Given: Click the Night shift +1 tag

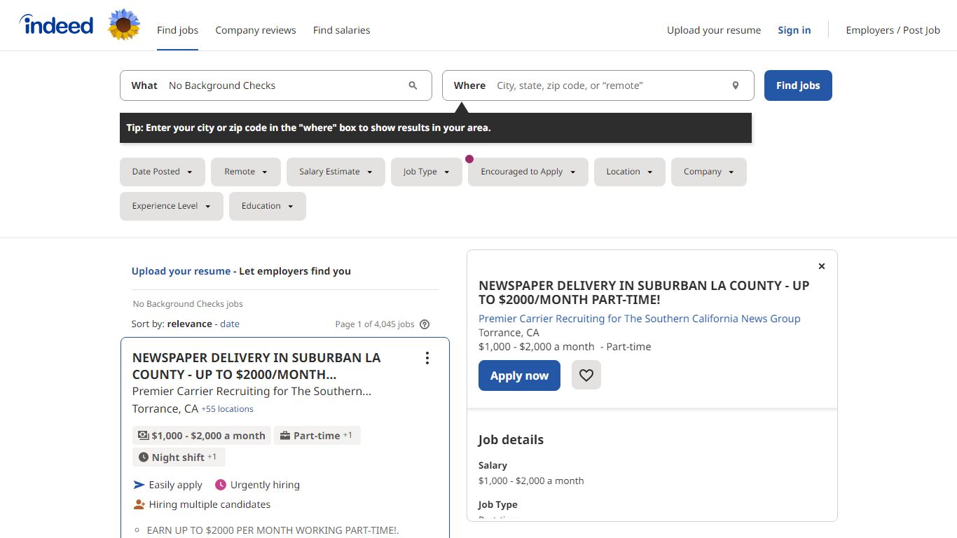Looking at the screenshot, I should 179,457.
